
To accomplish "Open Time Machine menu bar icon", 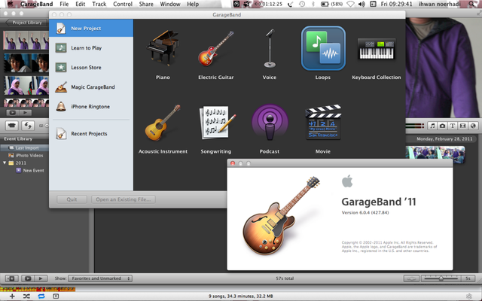I will point(302,4).
